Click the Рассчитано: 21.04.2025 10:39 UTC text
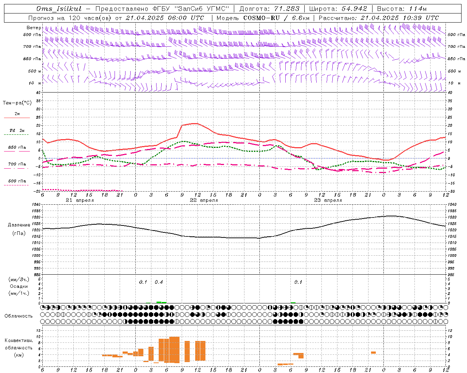This screenshot has width=467, height=373. [x=379, y=18]
